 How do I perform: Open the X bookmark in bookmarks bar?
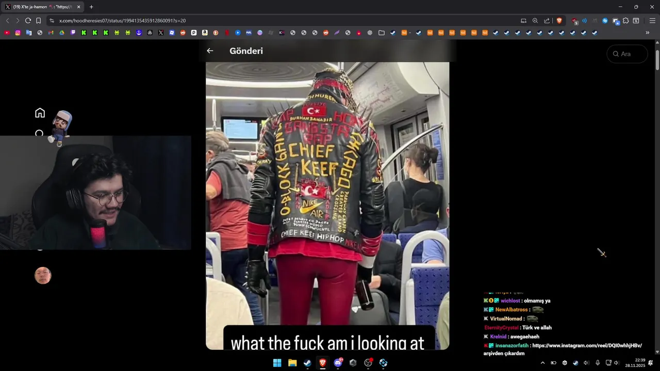(161, 32)
